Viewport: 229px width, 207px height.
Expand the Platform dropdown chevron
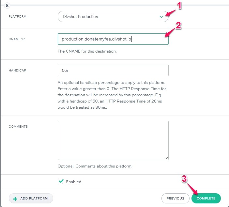(161, 17)
